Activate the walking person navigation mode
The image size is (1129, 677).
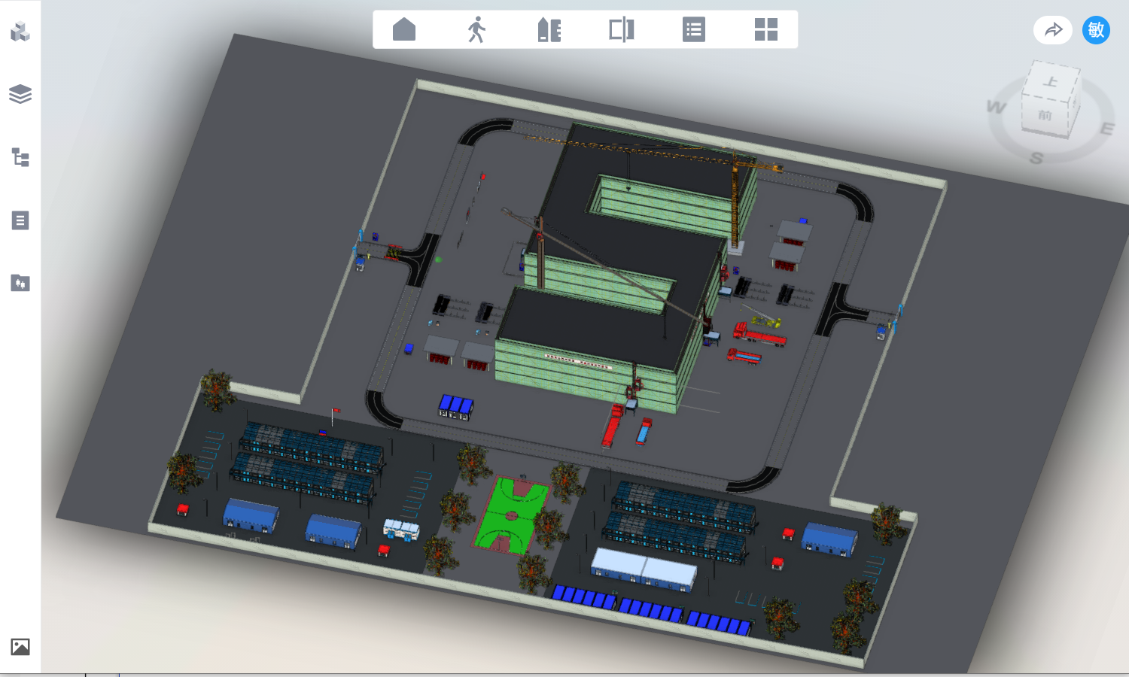(476, 30)
